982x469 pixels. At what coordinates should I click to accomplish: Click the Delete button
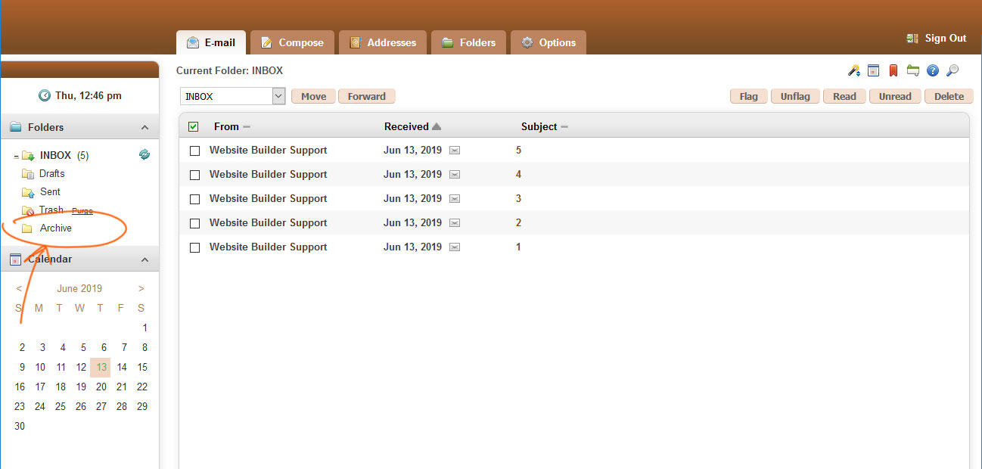[949, 96]
